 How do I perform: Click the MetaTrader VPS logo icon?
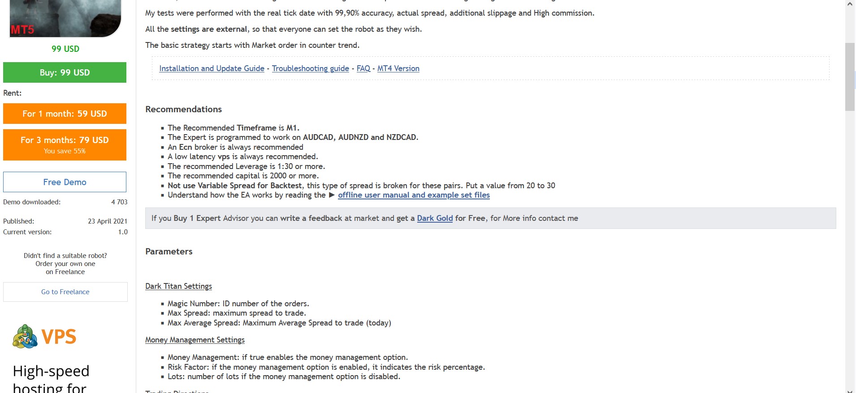25,336
